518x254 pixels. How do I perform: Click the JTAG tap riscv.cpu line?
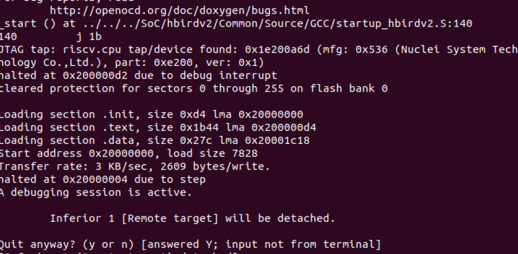point(259,50)
